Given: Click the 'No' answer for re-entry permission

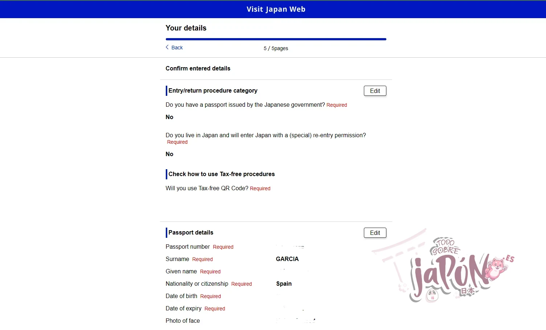Looking at the screenshot, I should tap(169, 154).
